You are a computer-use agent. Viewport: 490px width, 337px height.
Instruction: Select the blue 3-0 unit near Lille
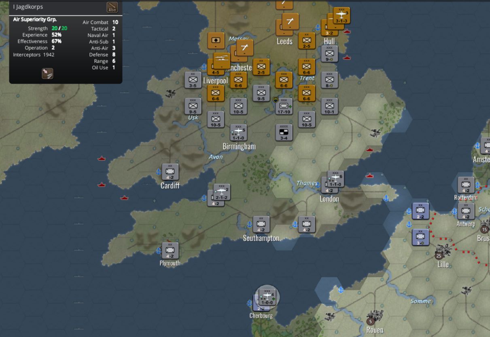point(420,237)
